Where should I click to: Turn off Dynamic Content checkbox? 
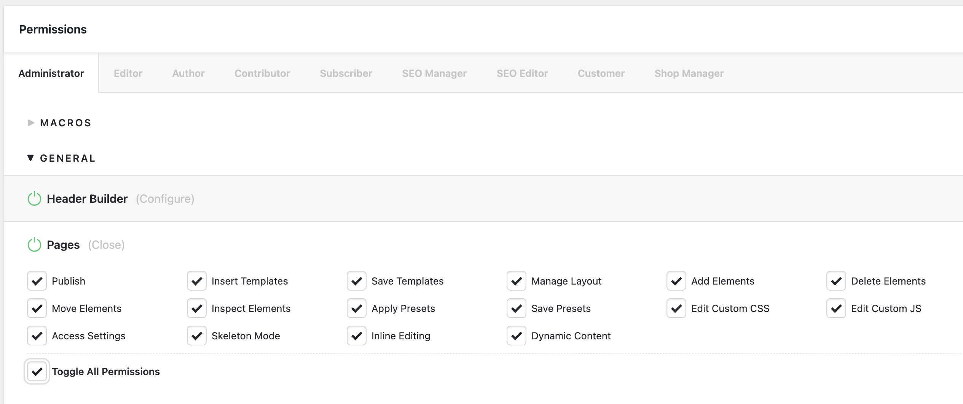517,336
